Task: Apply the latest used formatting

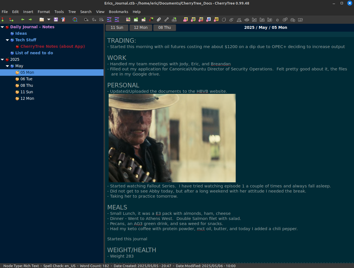Action: [193, 20]
